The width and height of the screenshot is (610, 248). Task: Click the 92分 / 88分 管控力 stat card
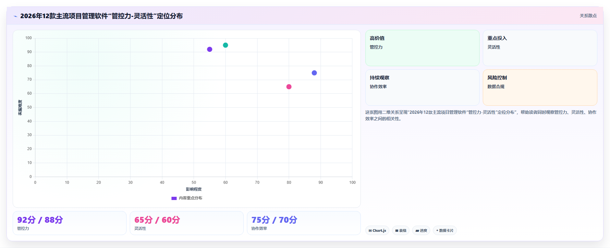pos(69,223)
